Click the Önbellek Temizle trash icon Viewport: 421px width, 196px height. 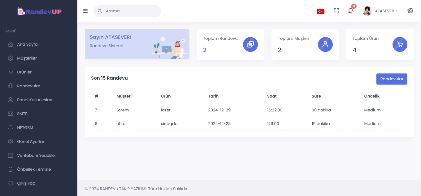click(x=11, y=169)
